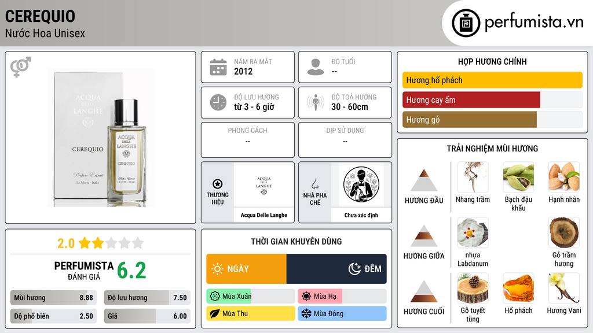Click the leaf icon for Mùa Thu
Viewport: 593px width, 333px height.
pyautogui.click(x=215, y=313)
